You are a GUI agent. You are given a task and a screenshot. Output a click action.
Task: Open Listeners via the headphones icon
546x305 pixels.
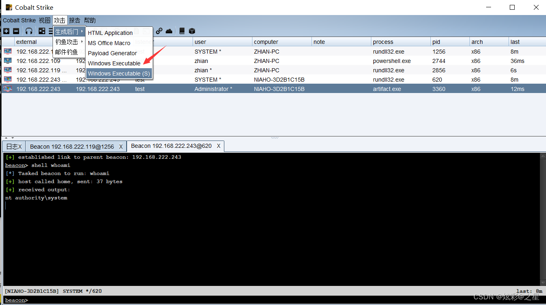coord(29,31)
